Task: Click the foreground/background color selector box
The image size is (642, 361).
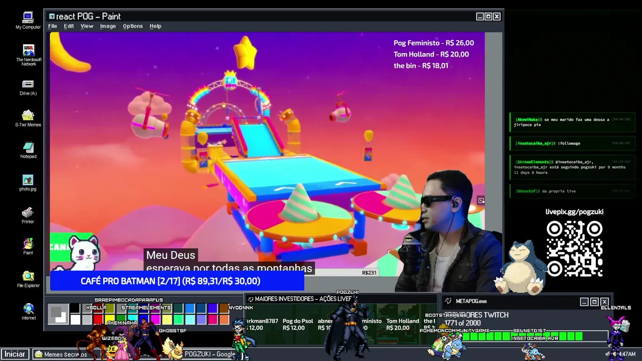Action: coord(58,314)
